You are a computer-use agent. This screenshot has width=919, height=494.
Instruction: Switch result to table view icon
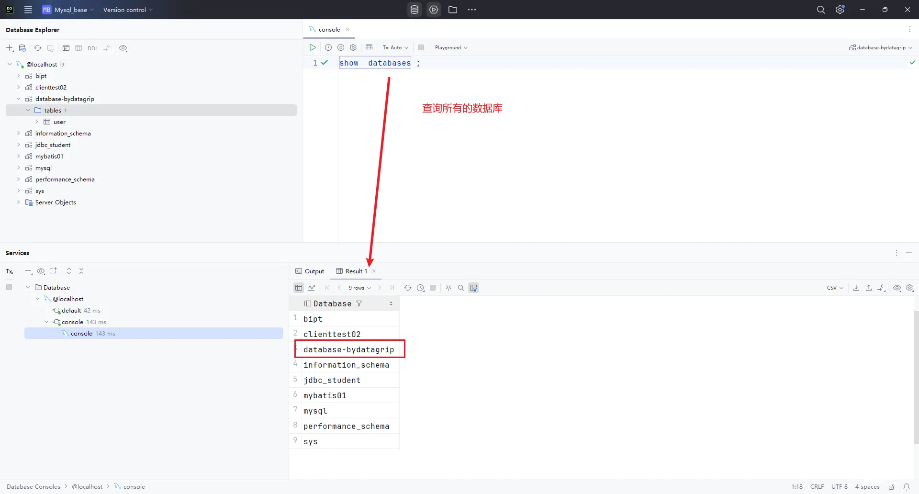pyautogui.click(x=299, y=288)
